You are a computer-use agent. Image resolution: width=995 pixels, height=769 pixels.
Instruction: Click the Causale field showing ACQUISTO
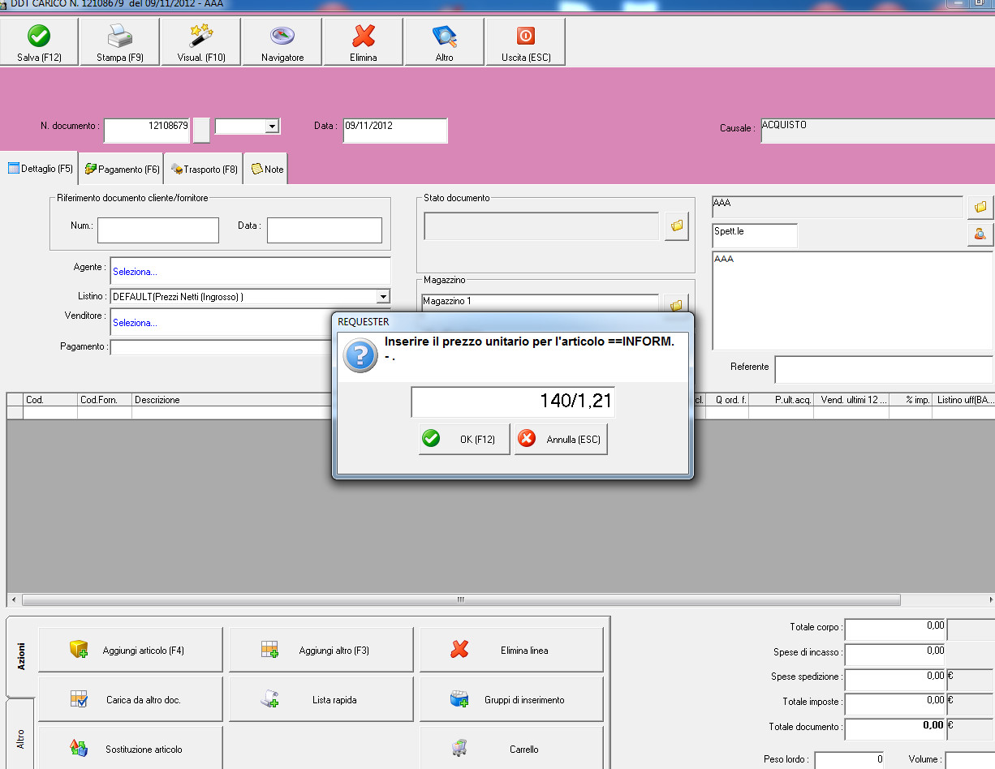click(878, 131)
